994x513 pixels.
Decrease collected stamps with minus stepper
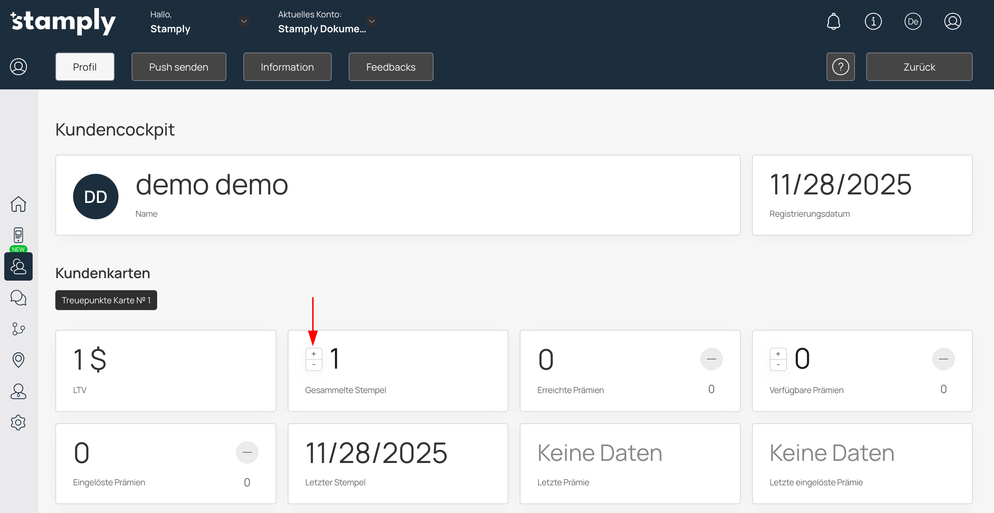point(314,365)
